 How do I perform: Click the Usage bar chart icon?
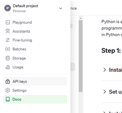coord(8,67)
